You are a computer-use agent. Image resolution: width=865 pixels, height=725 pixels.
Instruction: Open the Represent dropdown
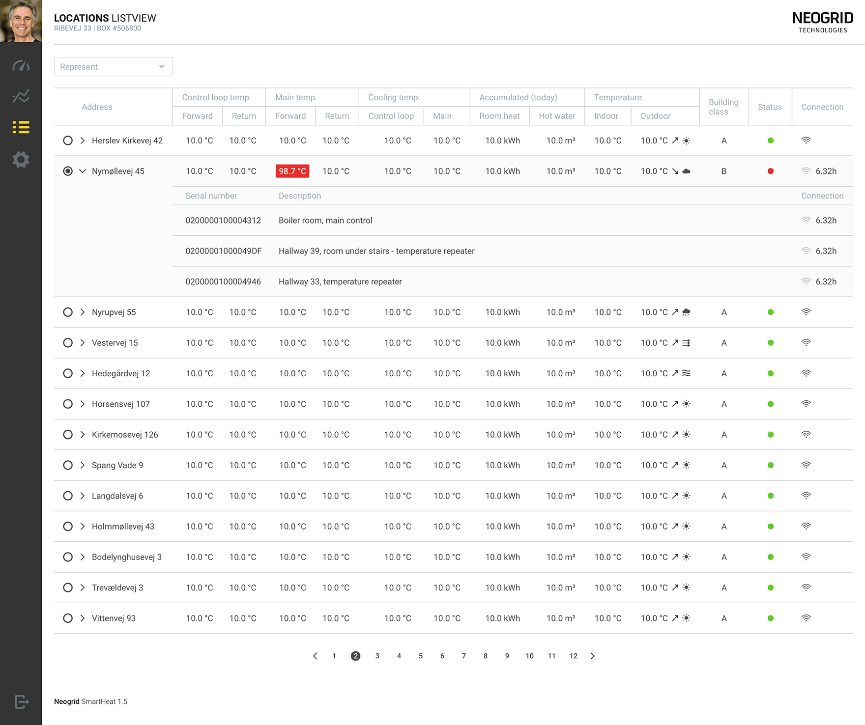coord(113,67)
